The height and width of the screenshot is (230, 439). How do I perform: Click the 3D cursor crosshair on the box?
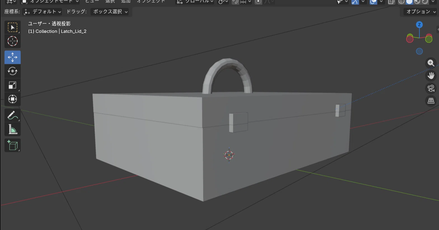pyautogui.click(x=229, y=155)
